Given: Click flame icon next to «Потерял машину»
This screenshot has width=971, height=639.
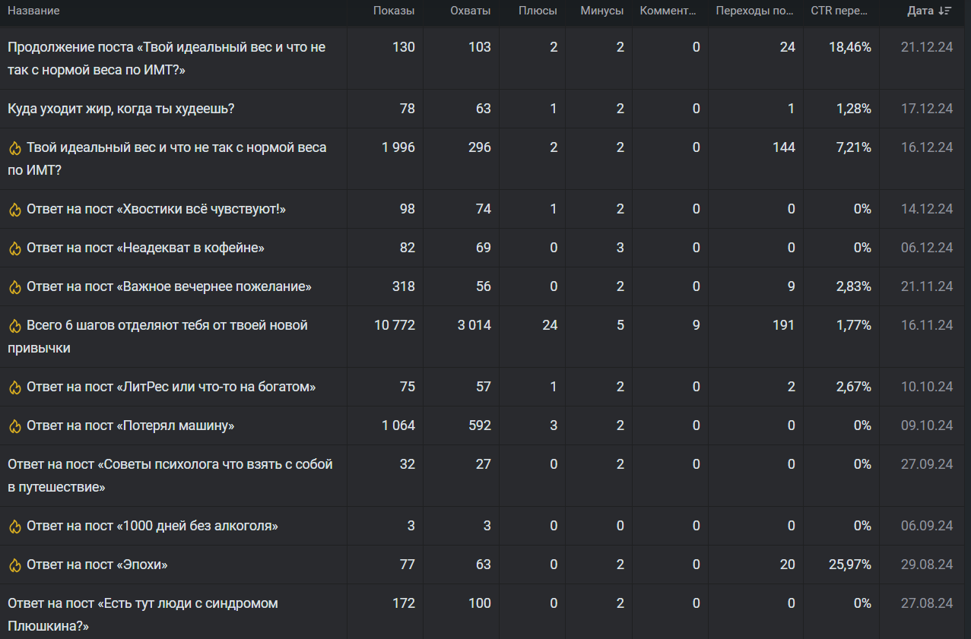Looking at the screenshot, I should (14, 426).
